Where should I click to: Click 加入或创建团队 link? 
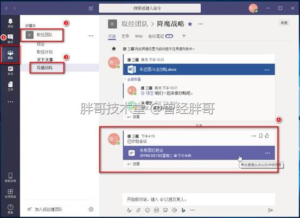(48, 209)
